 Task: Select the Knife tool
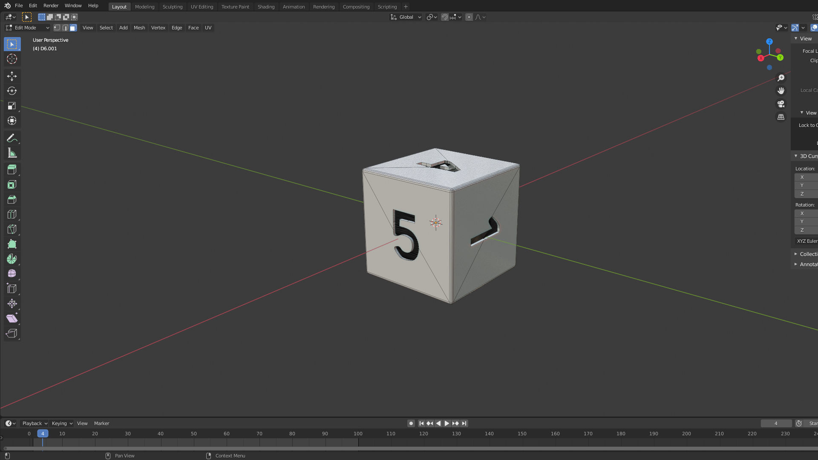click(12, 230)
